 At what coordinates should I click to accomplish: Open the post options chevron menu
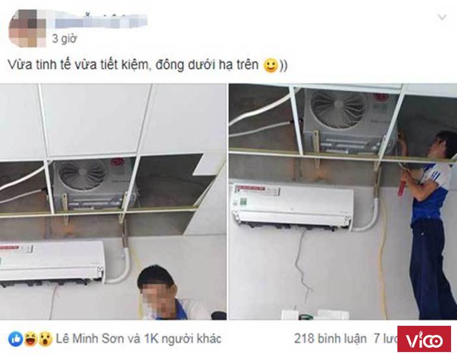[442, 17]
